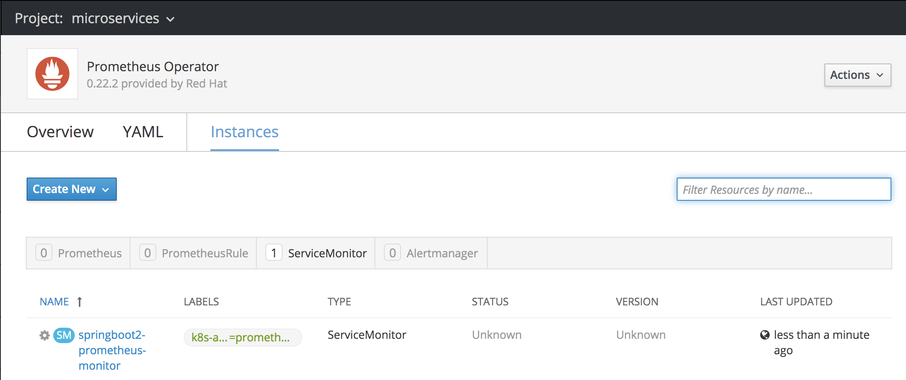906x380 pixels.
Task: Click the LAST UPDATED column header
Action: coord(796,302)
